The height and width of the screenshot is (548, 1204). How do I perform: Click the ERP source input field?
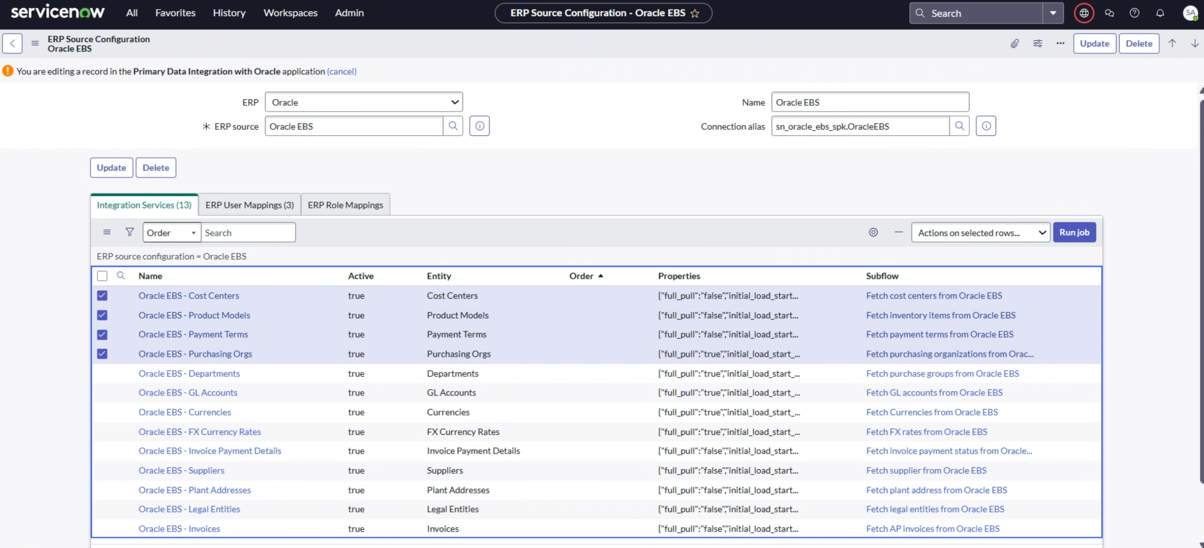tap(354, 126)
